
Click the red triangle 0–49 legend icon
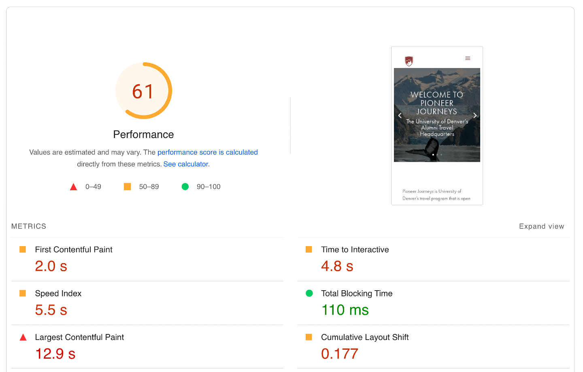click(x=73, y=187)
